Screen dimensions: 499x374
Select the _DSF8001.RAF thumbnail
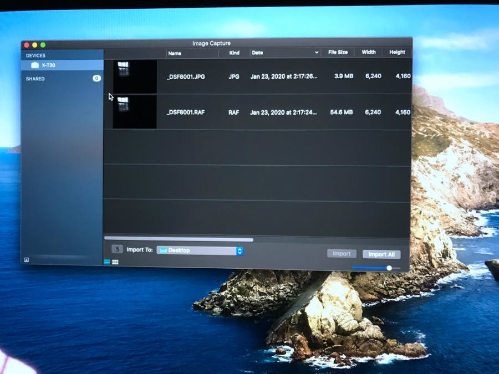[x=135, y=112]
